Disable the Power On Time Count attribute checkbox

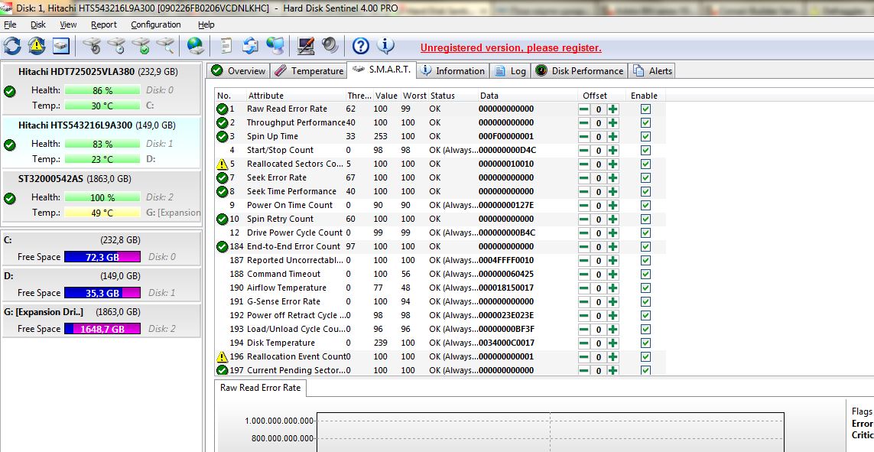[645, 206]
